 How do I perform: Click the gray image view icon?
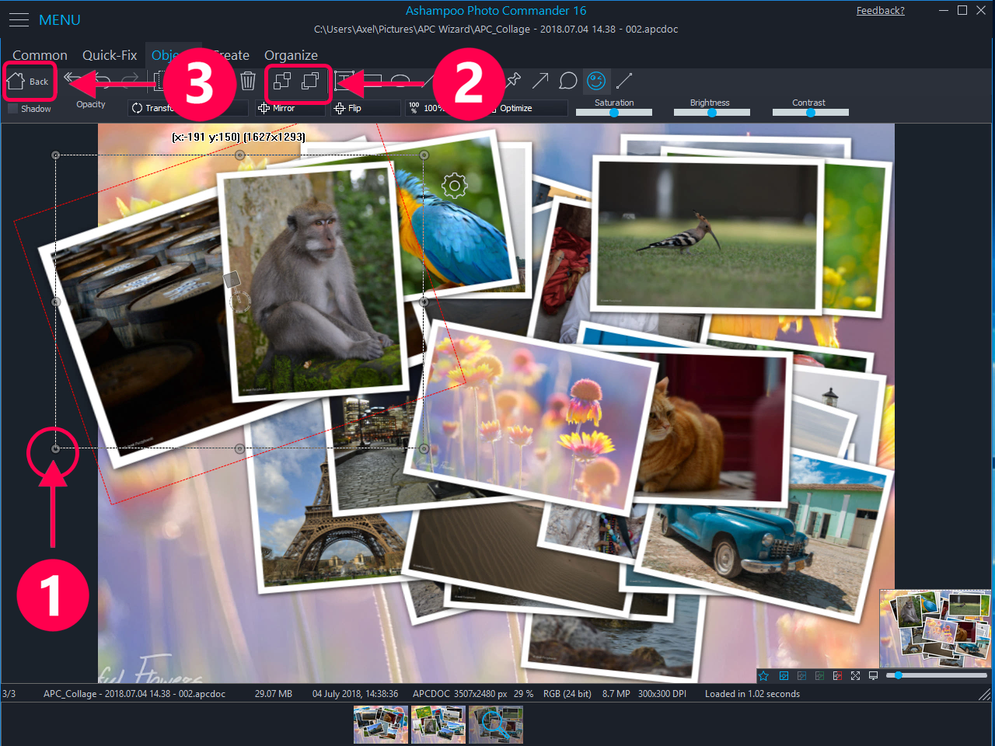[x=801, y=676]
